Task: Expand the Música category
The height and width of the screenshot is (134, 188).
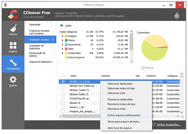Action: coord(62,40)
